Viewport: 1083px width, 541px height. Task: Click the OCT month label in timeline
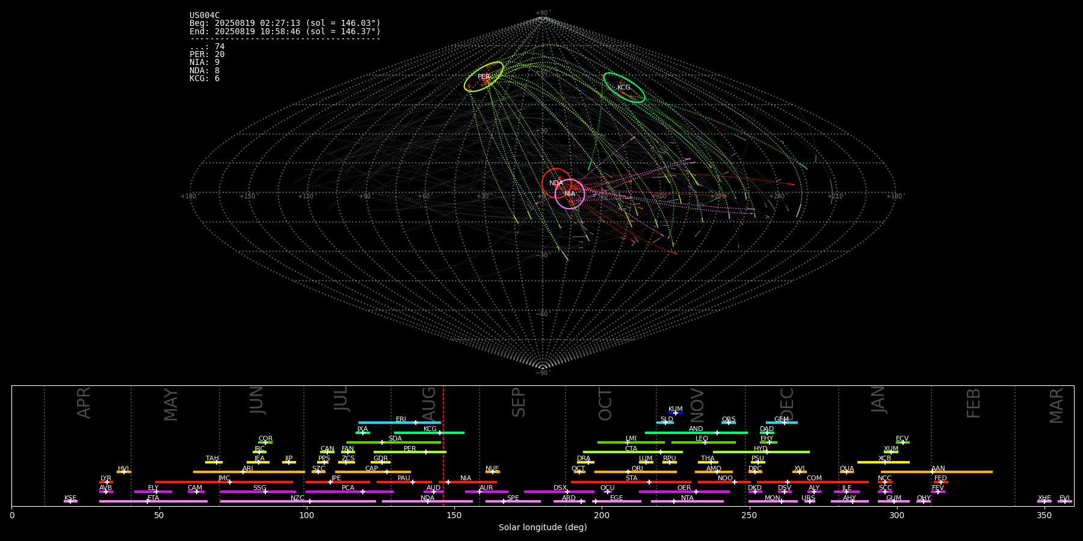coord(605,405)
